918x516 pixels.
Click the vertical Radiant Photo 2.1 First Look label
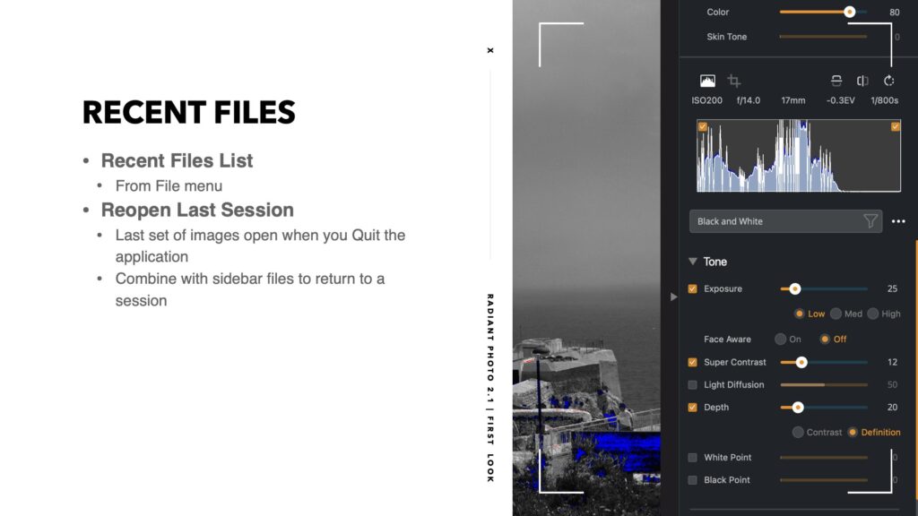[x=490, y=389]
